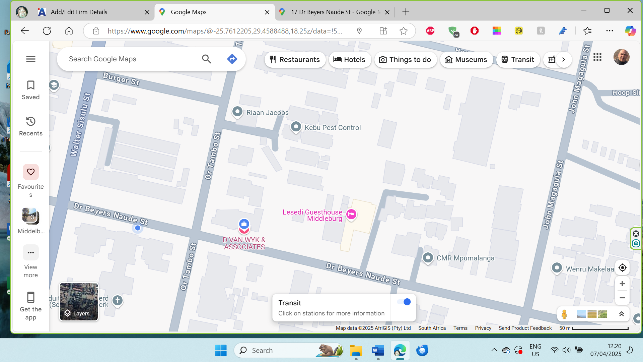Click the South Africa footer link
Screen dimensions: 643x362
[432, 328]
